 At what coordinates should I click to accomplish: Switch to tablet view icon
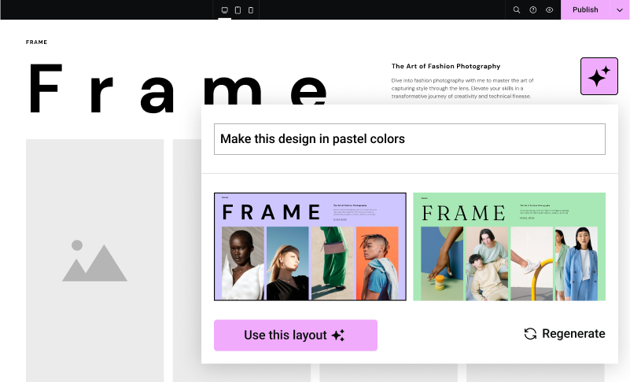tap(238, 9)
